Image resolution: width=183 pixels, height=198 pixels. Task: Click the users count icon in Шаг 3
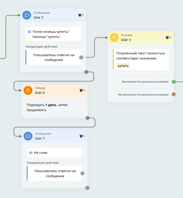tap(167, 37)
